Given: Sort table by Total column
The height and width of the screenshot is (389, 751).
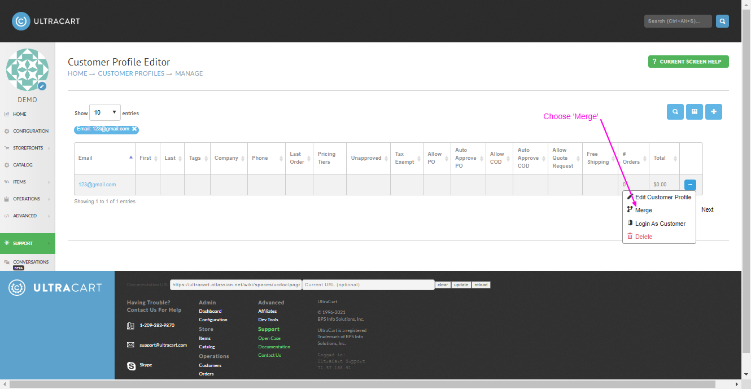Looking at the screenshot, I should (x=664, y=158).
